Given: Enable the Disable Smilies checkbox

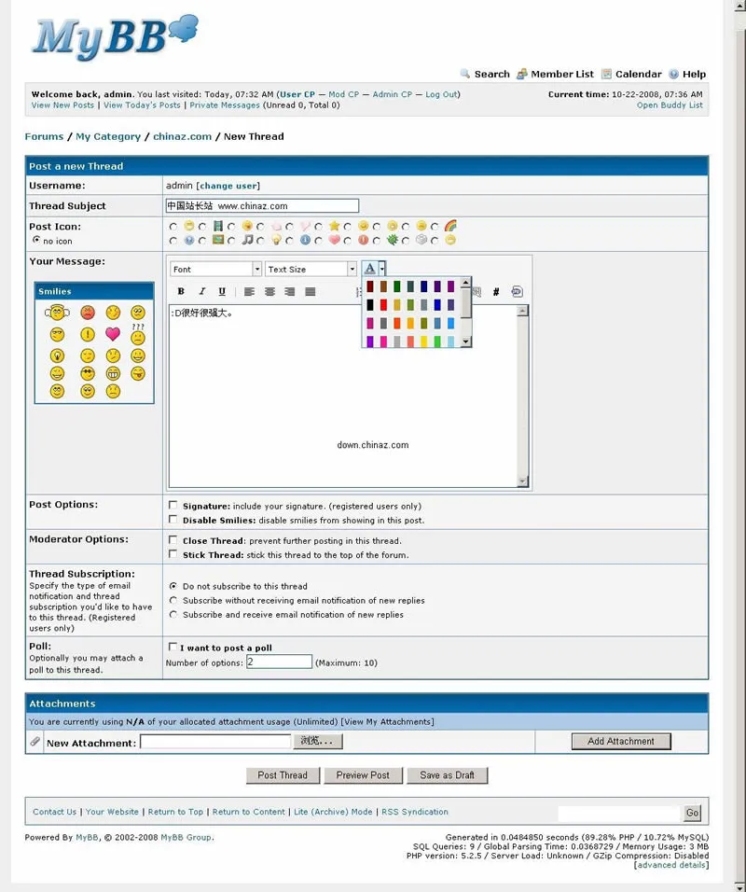Looking at the screenshot, I should click(x=173, y=520).
